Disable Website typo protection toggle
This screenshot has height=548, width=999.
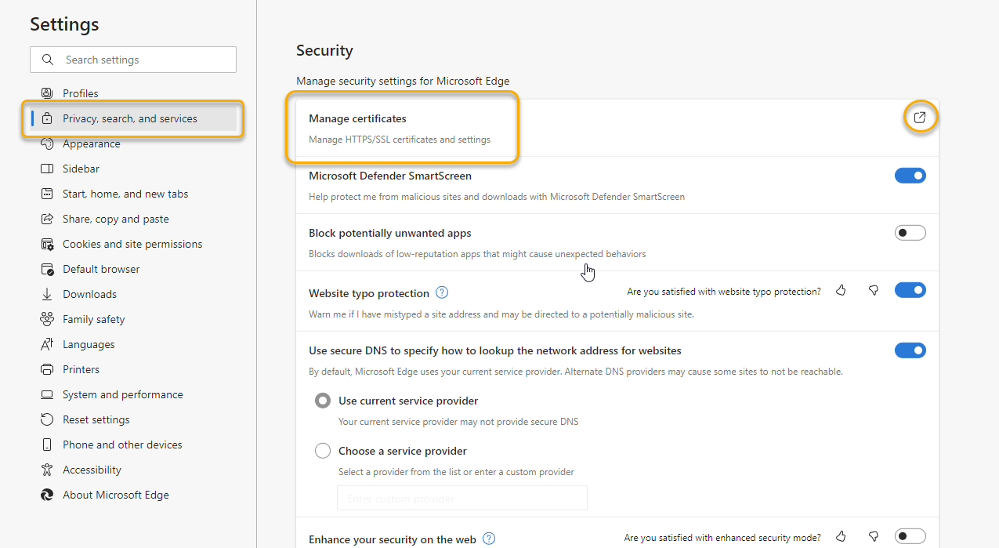(910, 290)
